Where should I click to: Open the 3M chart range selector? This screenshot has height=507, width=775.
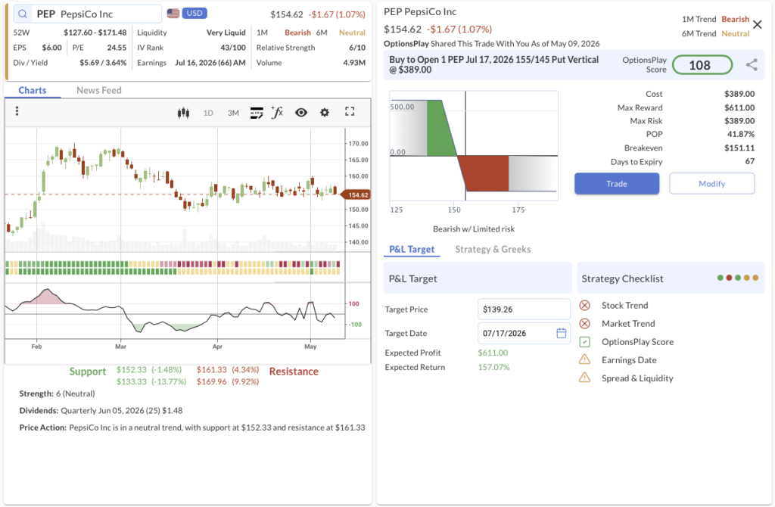[x=233, y=113]
